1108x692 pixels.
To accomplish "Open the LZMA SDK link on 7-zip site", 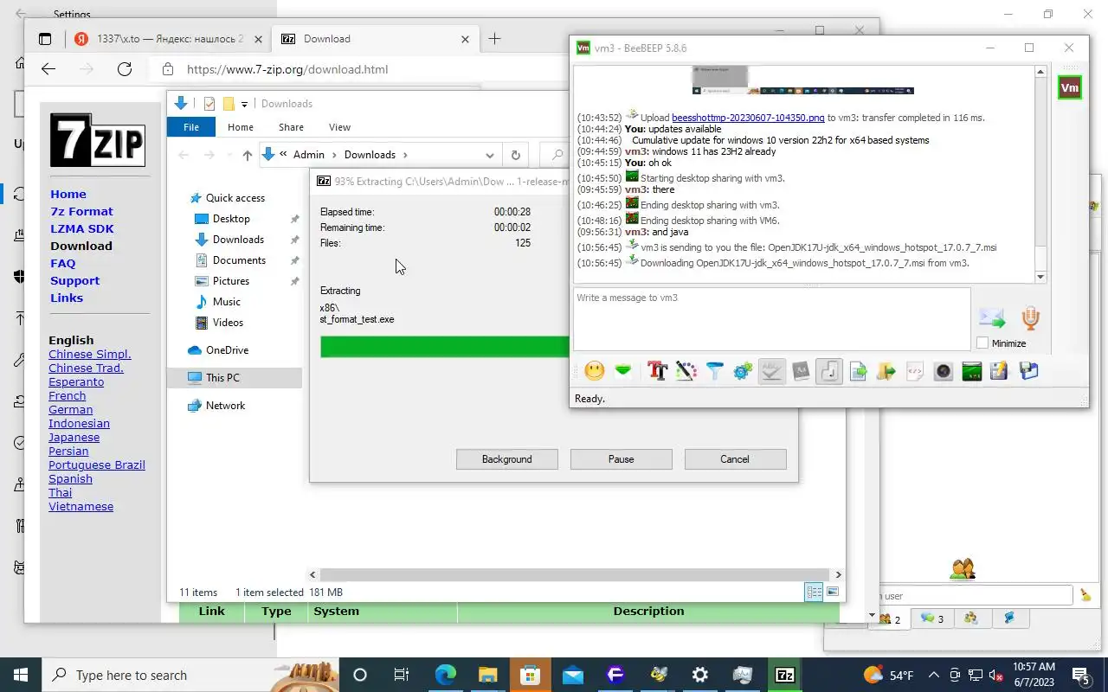I will tap(82, 228).
